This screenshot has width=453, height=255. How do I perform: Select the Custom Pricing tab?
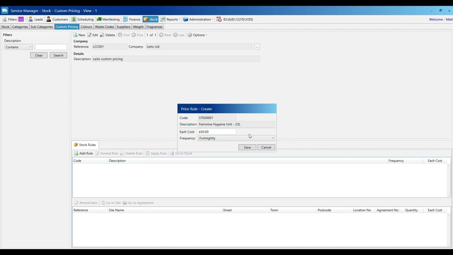point(67,27)
